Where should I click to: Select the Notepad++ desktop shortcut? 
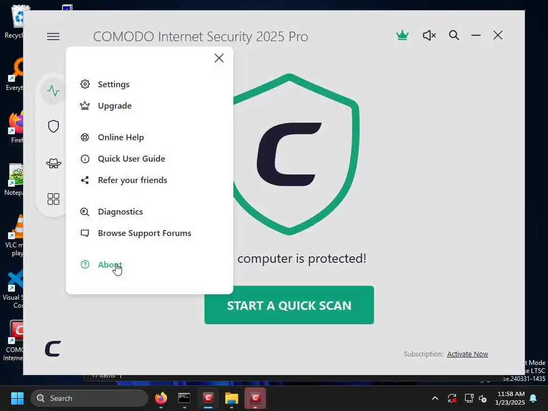point(13,180)
